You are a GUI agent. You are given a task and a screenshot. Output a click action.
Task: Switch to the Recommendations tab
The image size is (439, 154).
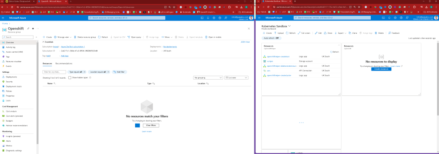pyautogui.click(x=64, y=64)
